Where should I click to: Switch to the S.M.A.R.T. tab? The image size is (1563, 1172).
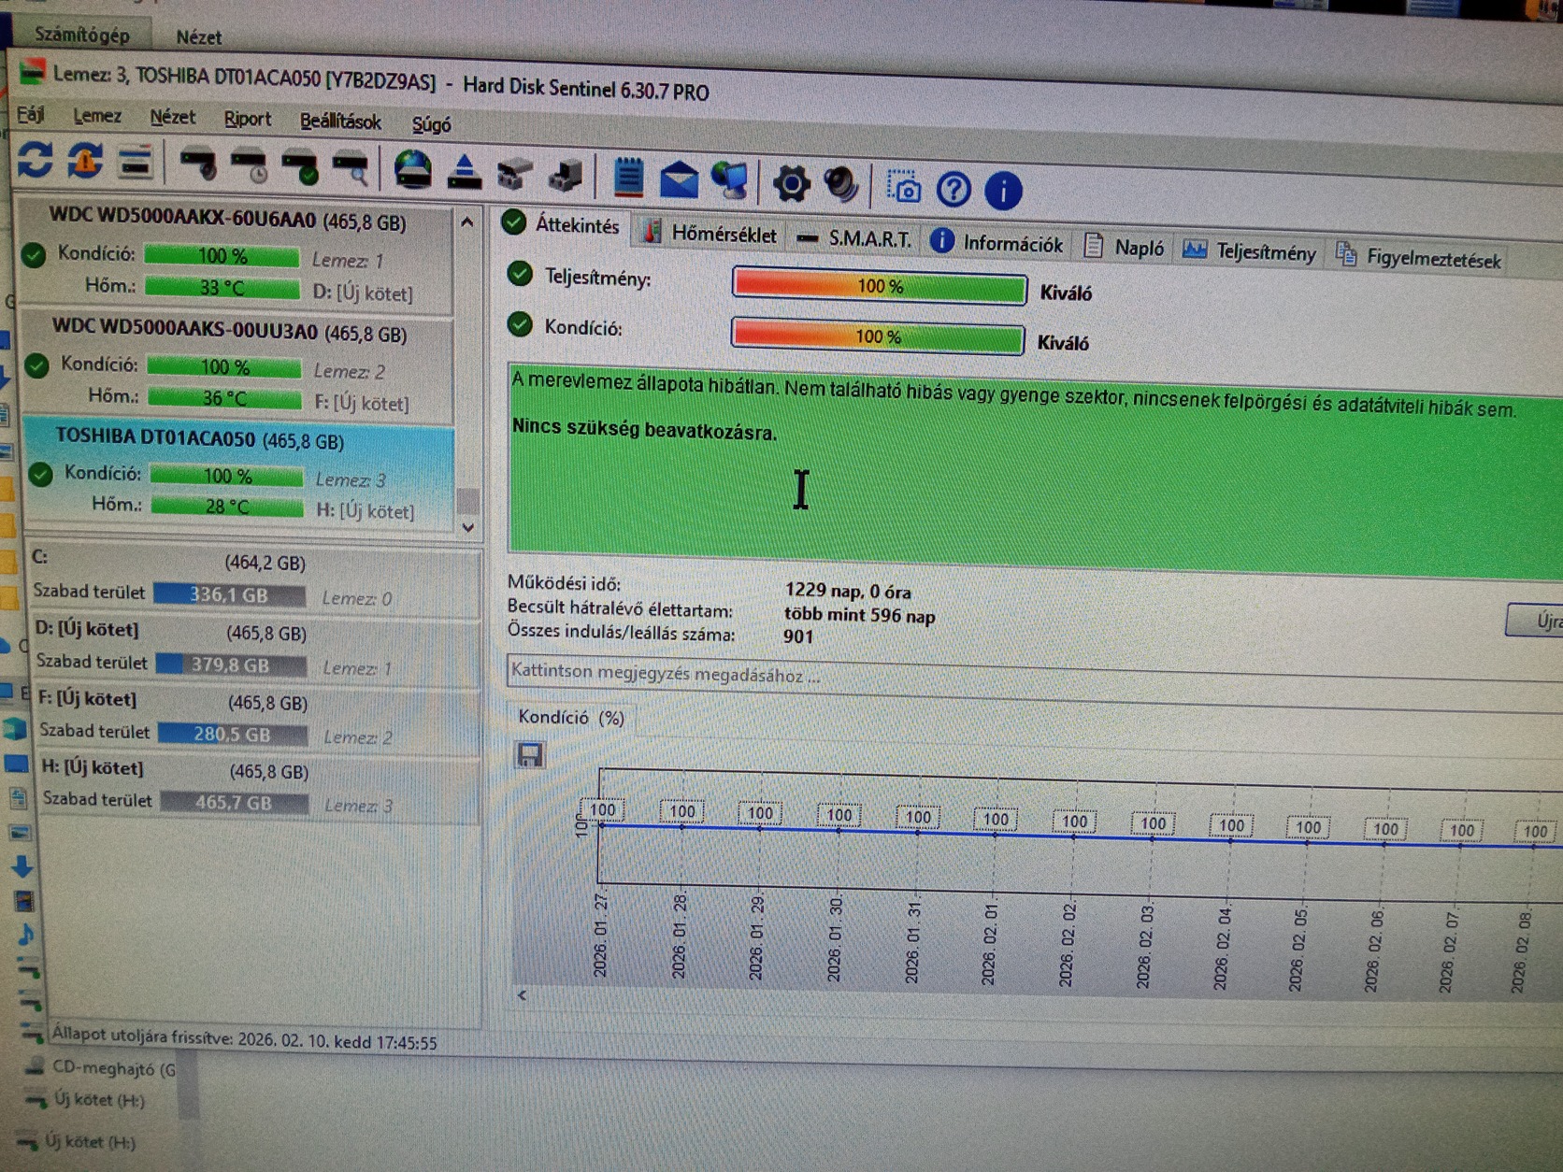pos(853,238)
